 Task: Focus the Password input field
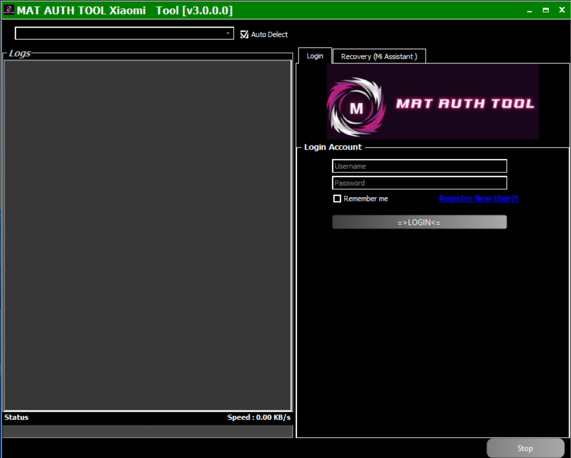coord(419,183)
